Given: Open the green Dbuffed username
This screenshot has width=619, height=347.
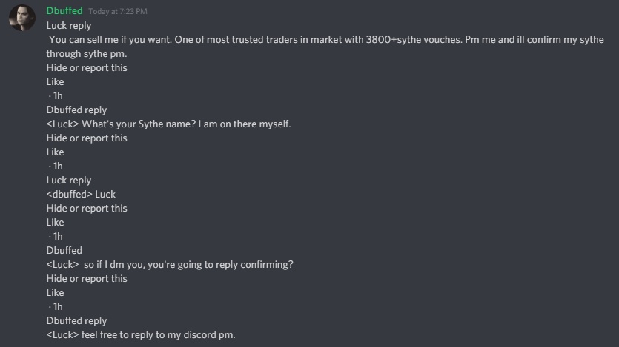Looking at the screenshot, I should pos(64,10).
